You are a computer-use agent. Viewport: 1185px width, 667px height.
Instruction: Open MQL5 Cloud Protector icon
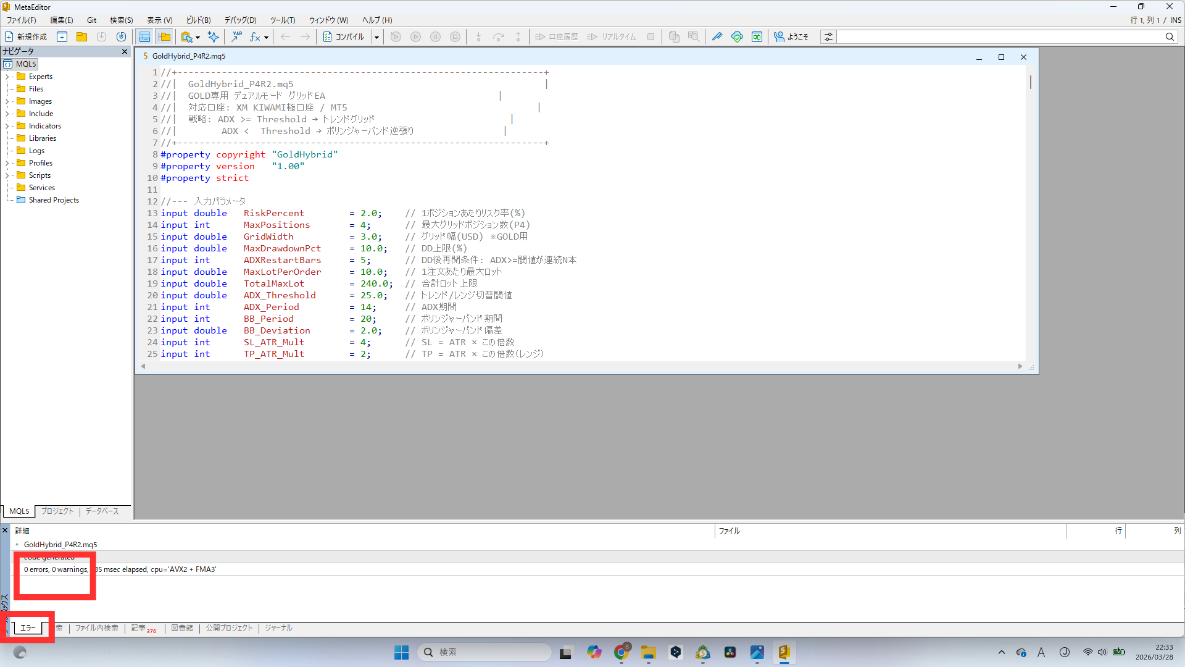click(x=737, y=36)
